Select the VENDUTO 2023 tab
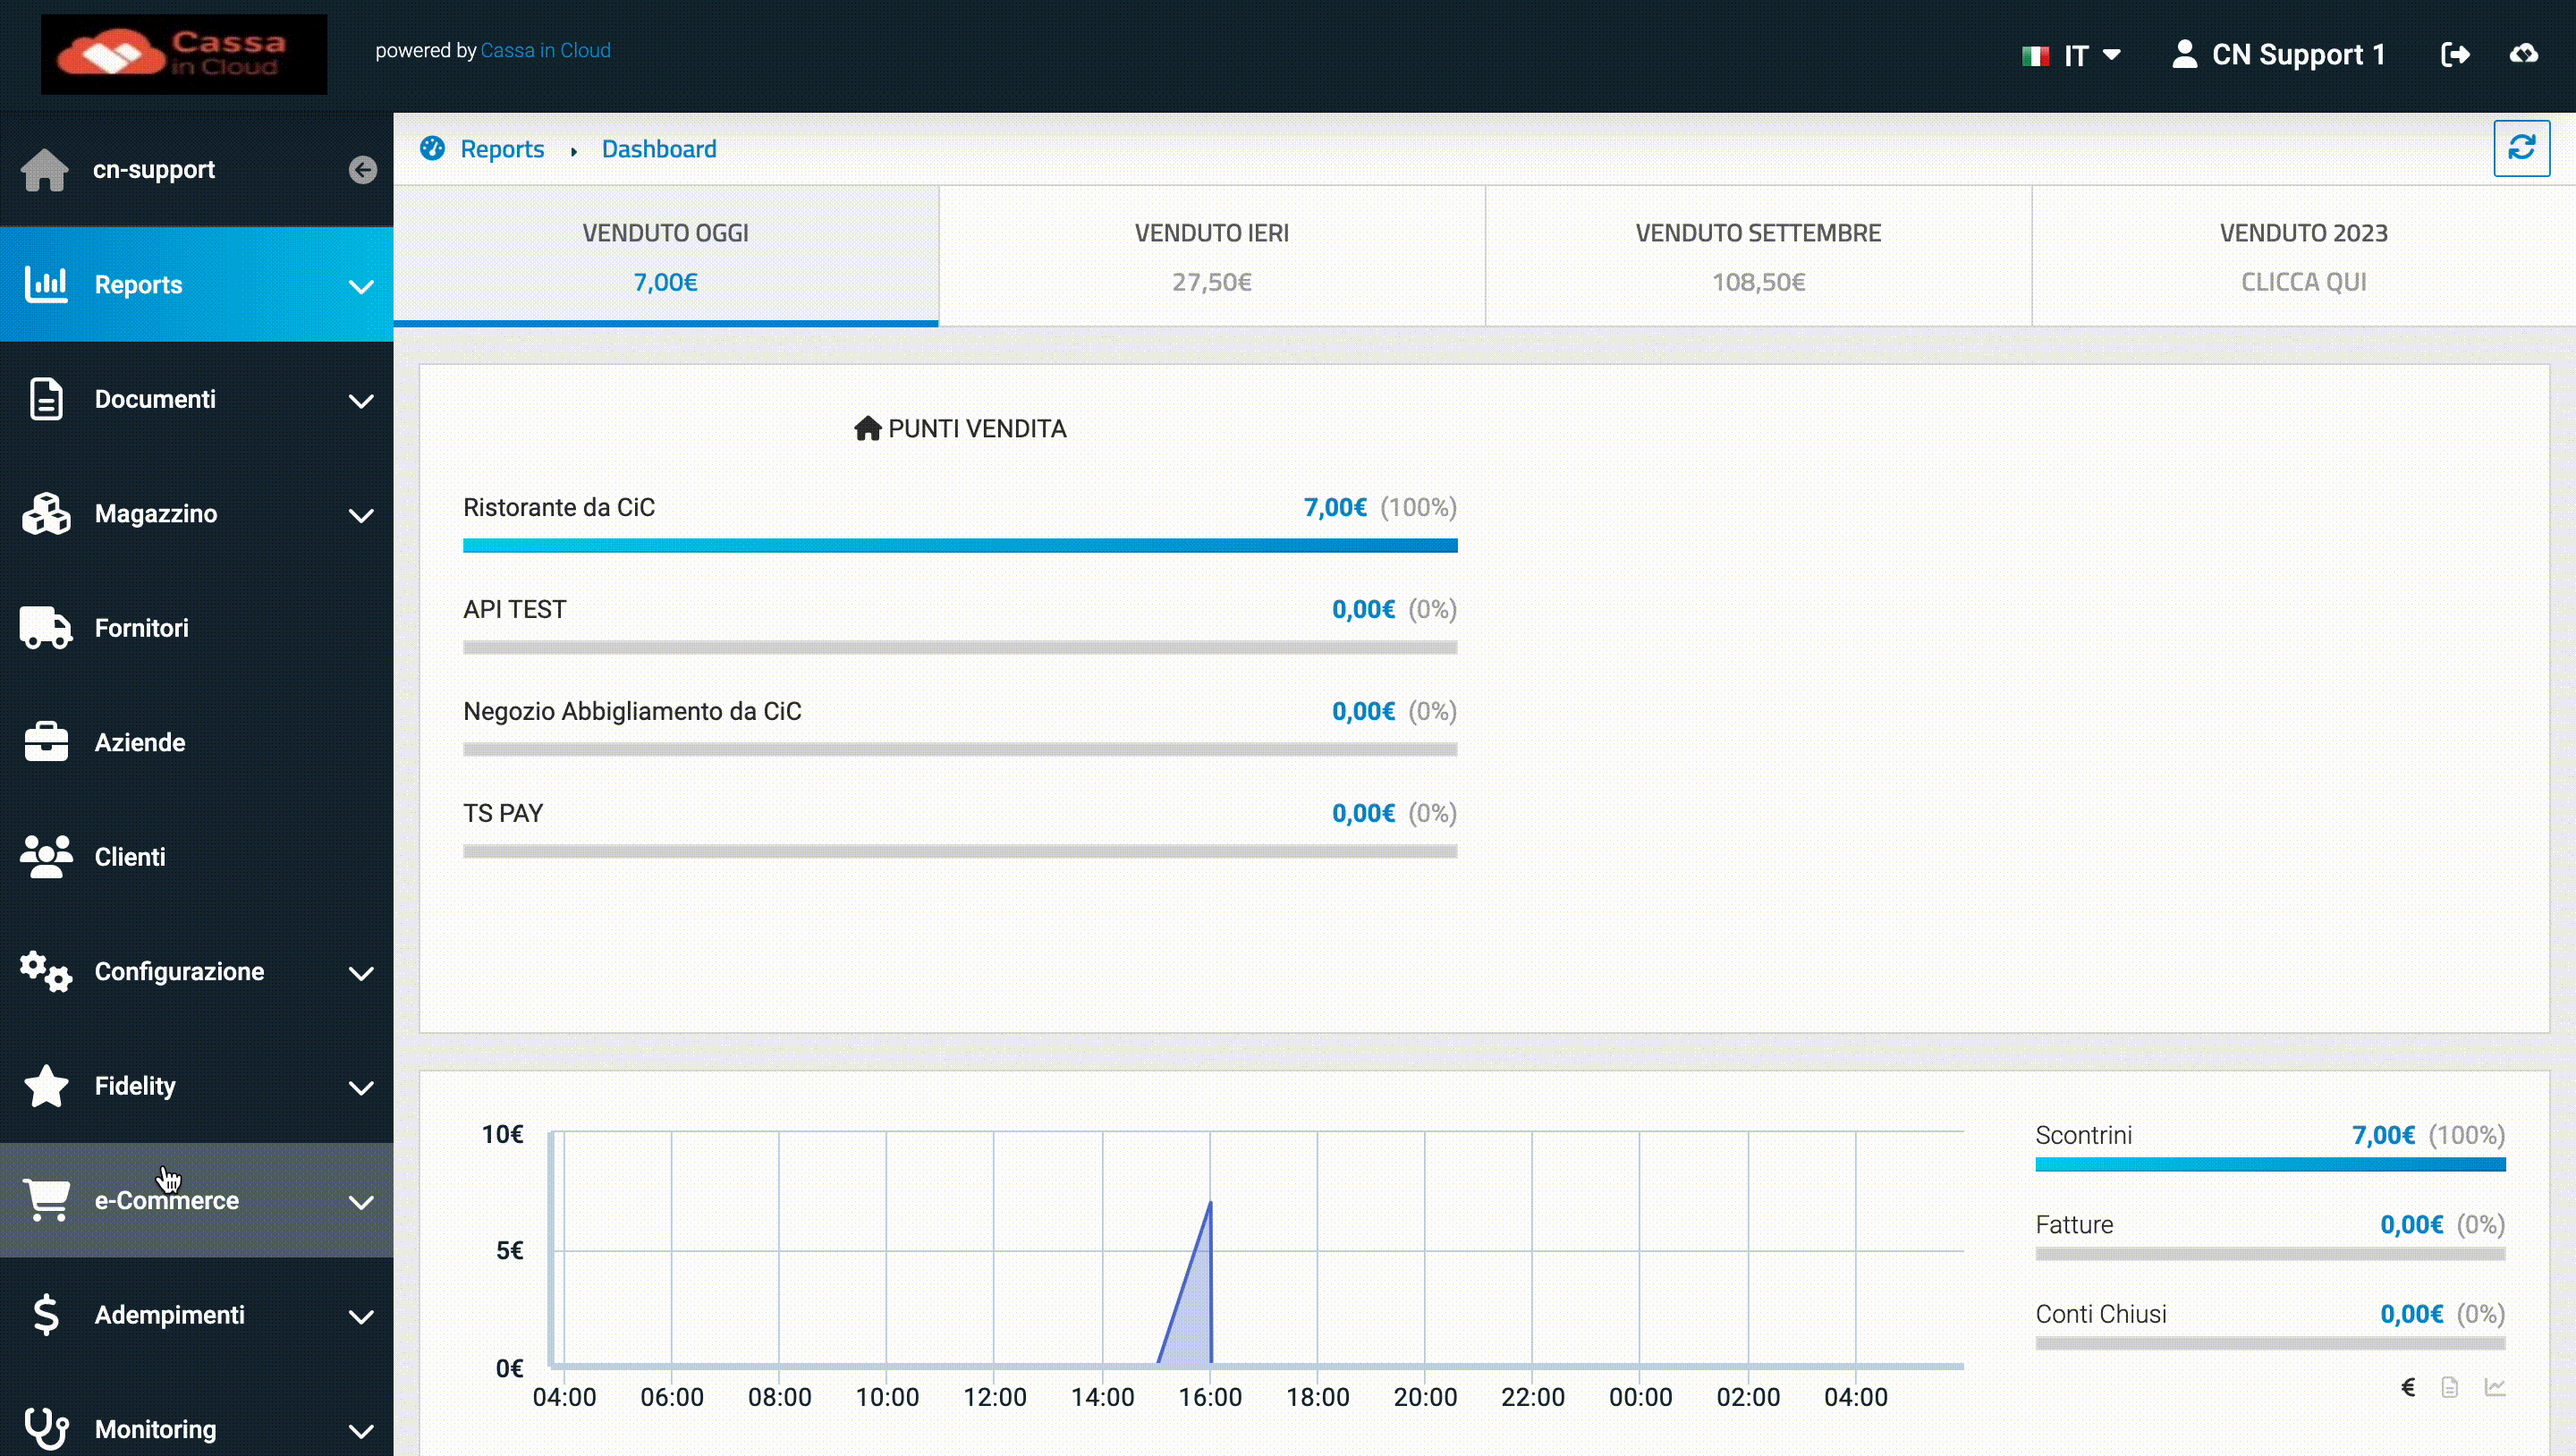This screenshot has width=2576, height=1456. (2303, 256)
